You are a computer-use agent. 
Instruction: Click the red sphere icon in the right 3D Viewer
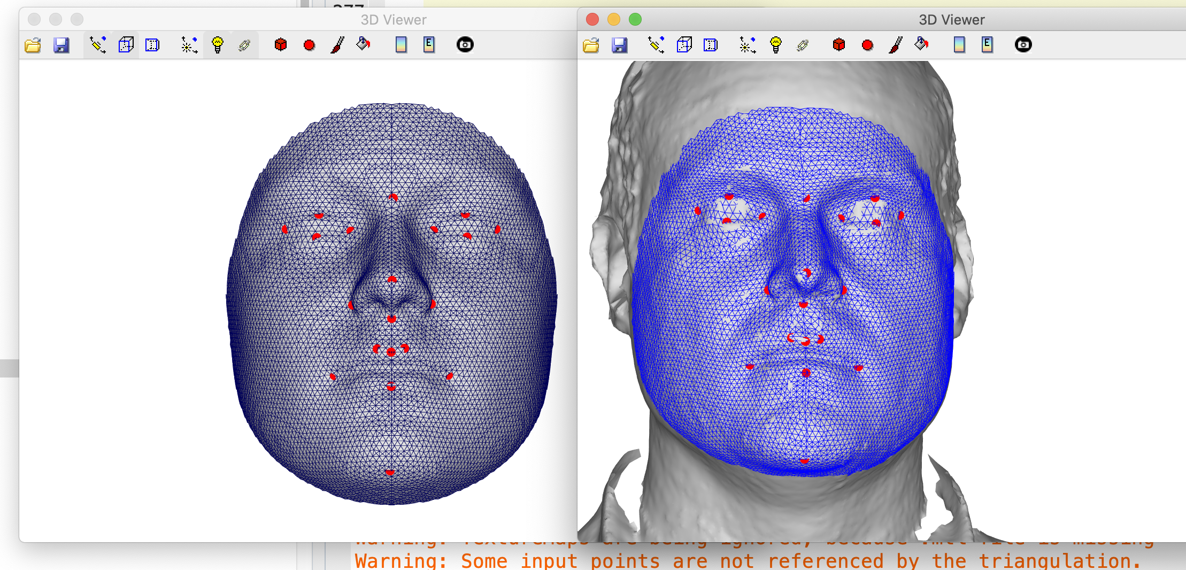[x=867, y=45]
